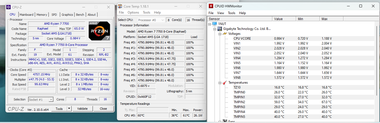Open the View menu in HWMonitor
Screen dimensions: 380x123
221,13
